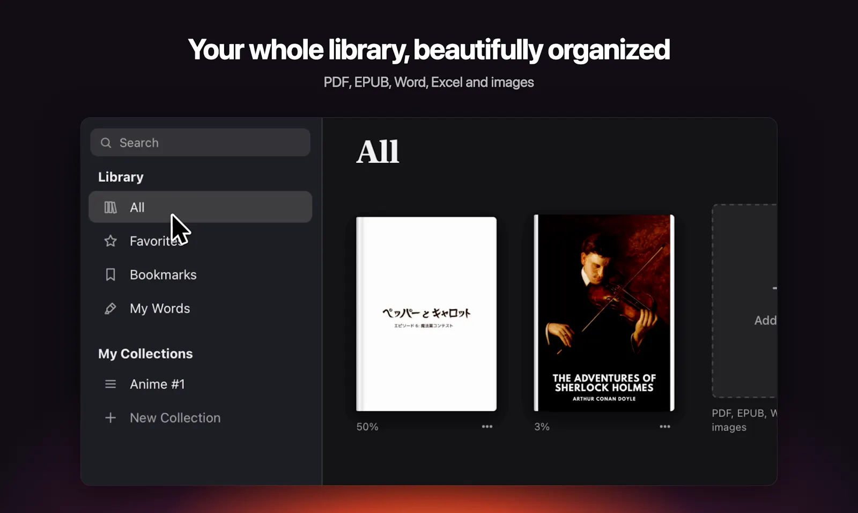Screen dimensions: 858x513
Task: Focus the Search input field
Action: pyautogui.click(x=201, y=143)
